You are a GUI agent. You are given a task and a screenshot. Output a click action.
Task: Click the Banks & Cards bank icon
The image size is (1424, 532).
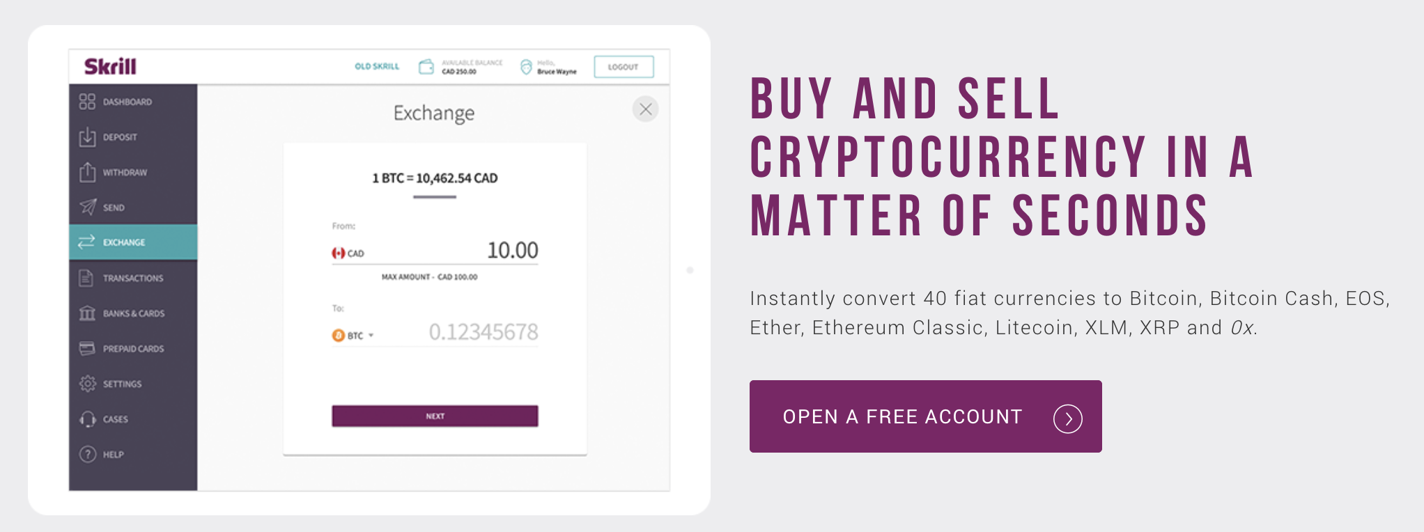point(86,313)
